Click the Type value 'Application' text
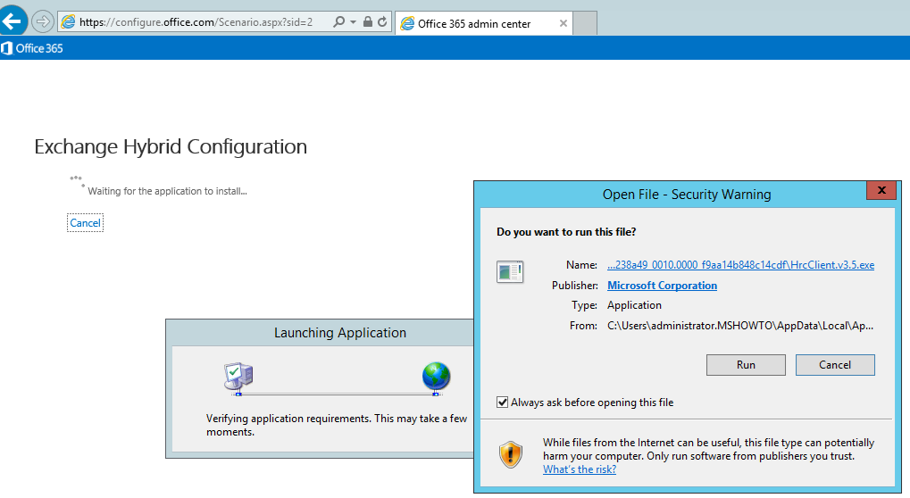The height and width of the screenshot is (498, 910). (634, 305)
